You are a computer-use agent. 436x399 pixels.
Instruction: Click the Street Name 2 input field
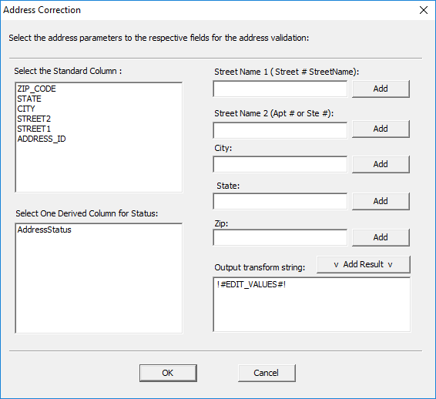280,130
